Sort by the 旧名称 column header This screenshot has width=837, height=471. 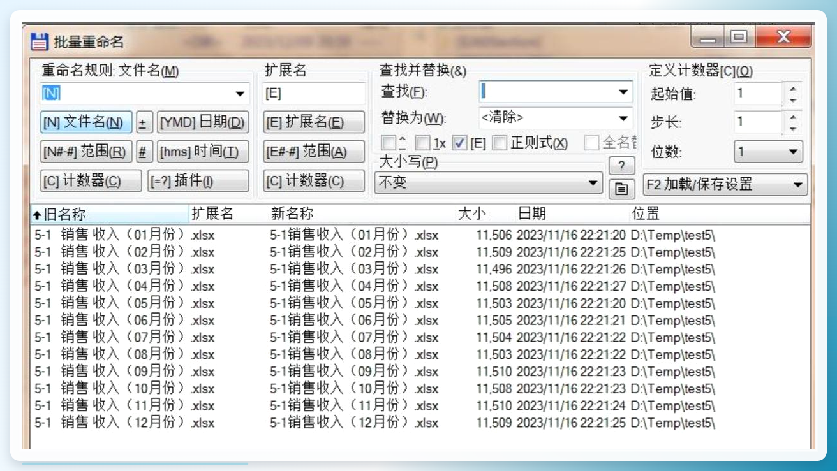tap(110, 214)
